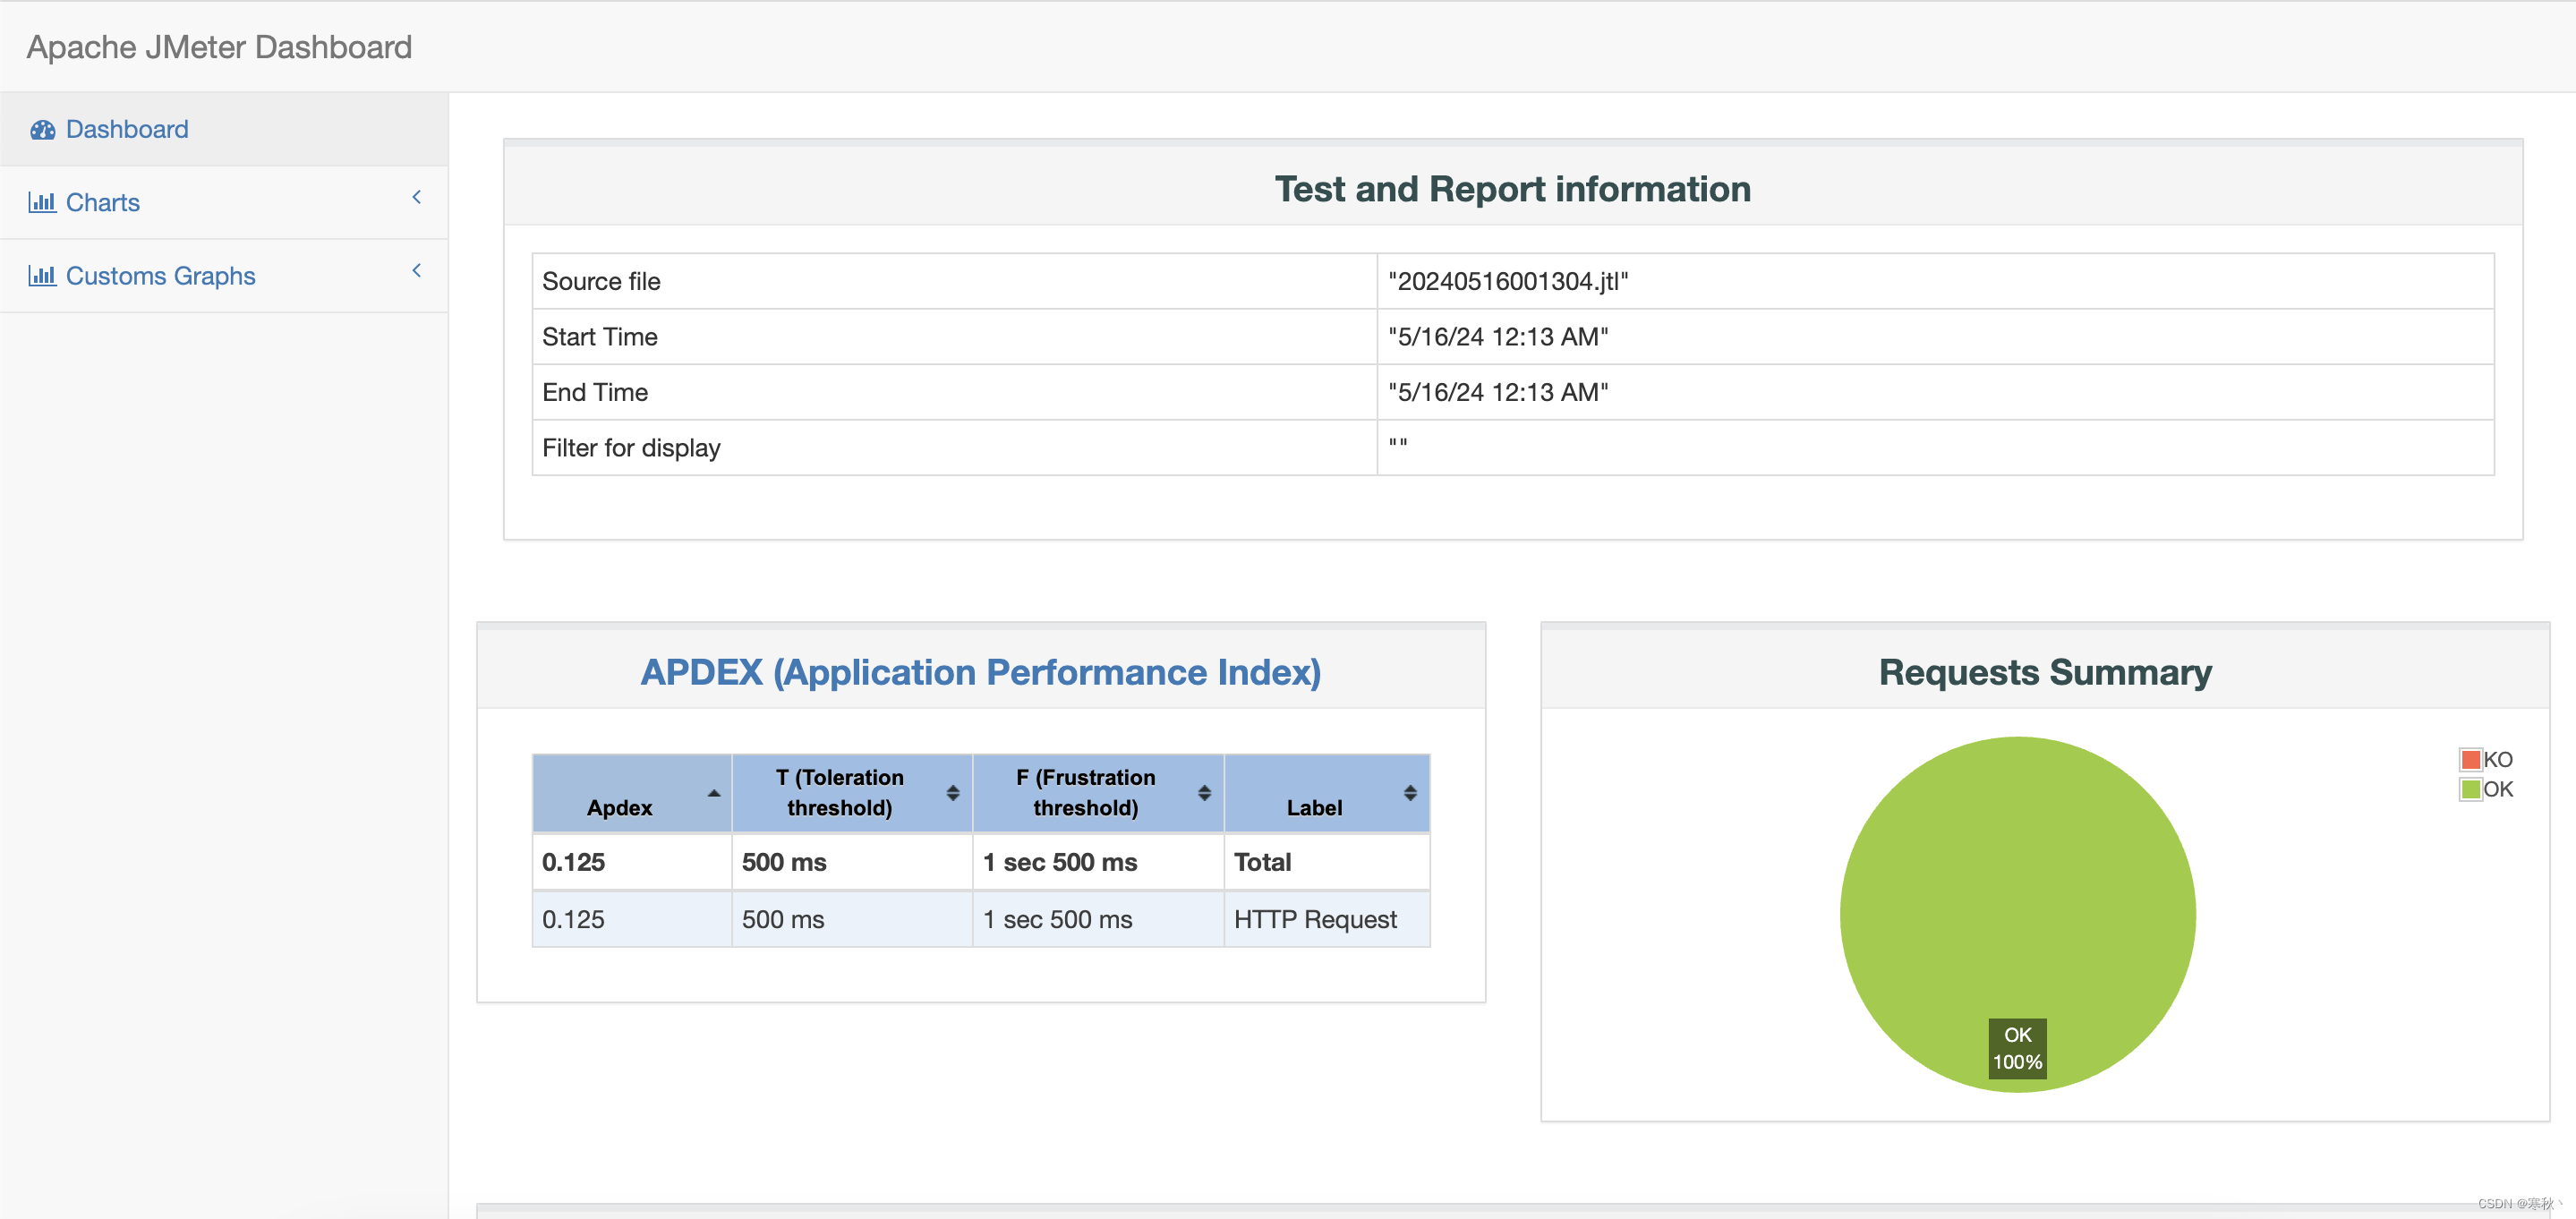Toggle the OK series in pie legend
Screen dimensions: 2576x1219
2497,789
